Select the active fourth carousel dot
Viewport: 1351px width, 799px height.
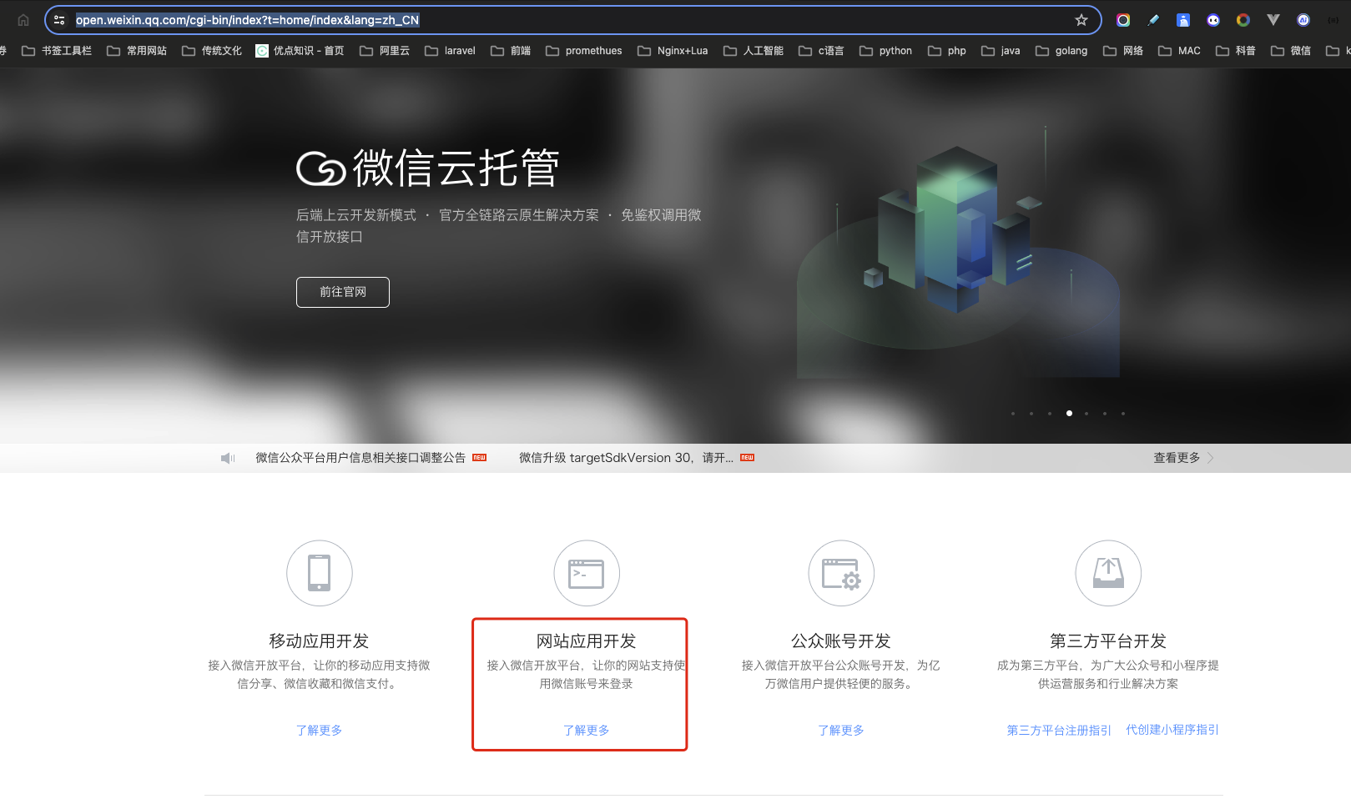coord(1069,414)
